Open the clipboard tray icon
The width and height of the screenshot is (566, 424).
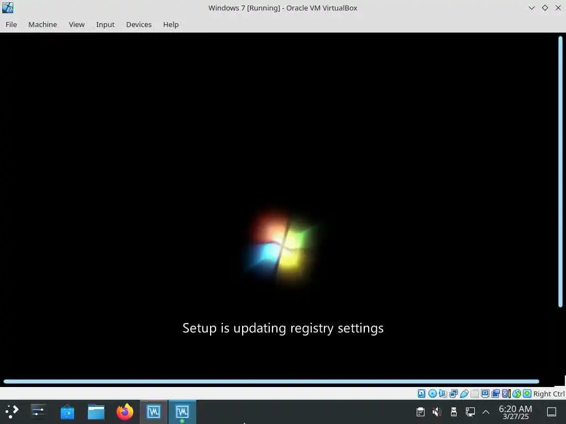pos(421,412)
